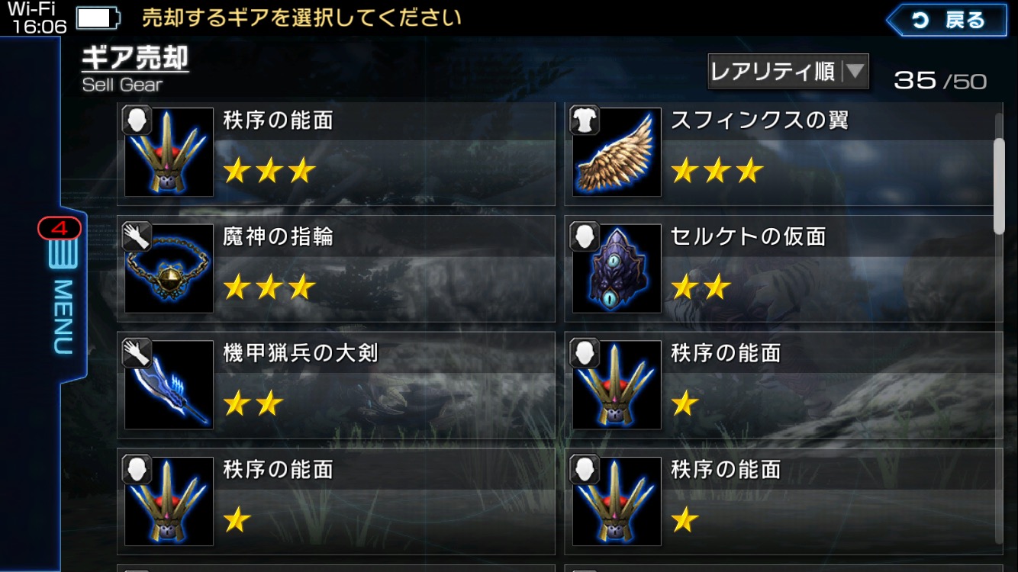Select the セルケトの仮面 two-star row

[x=784, y=268]
